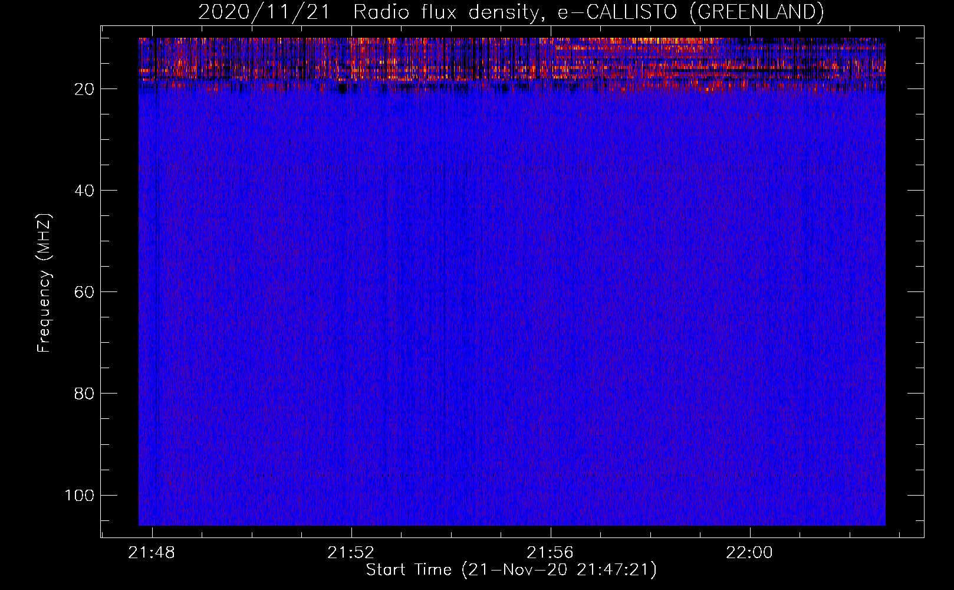Click the 'Start Time (21-Nov-20 21:47:21)' label
This screenshot has height=590, width=954.
[511, 570]
